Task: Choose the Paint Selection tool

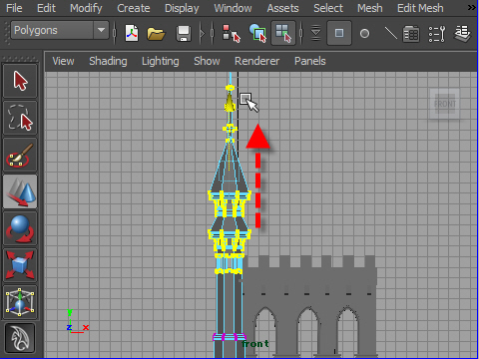Action: [20, 155]
